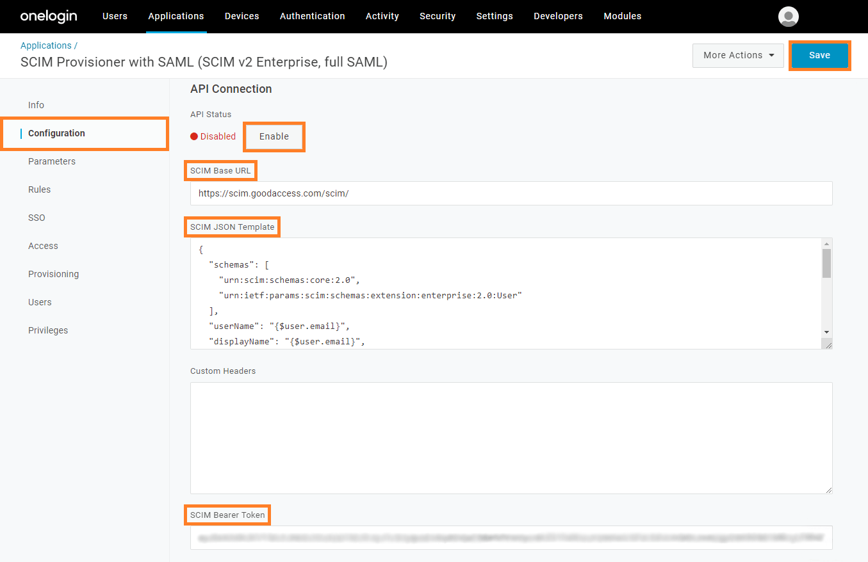
Task: Click the SCIM JSON Template label
Action: pos(232,227)
